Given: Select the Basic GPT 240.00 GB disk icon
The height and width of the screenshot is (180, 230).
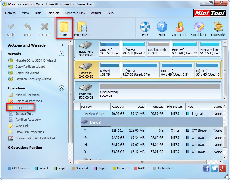Looking at the screenshot, I should click(x=86, y=67).
